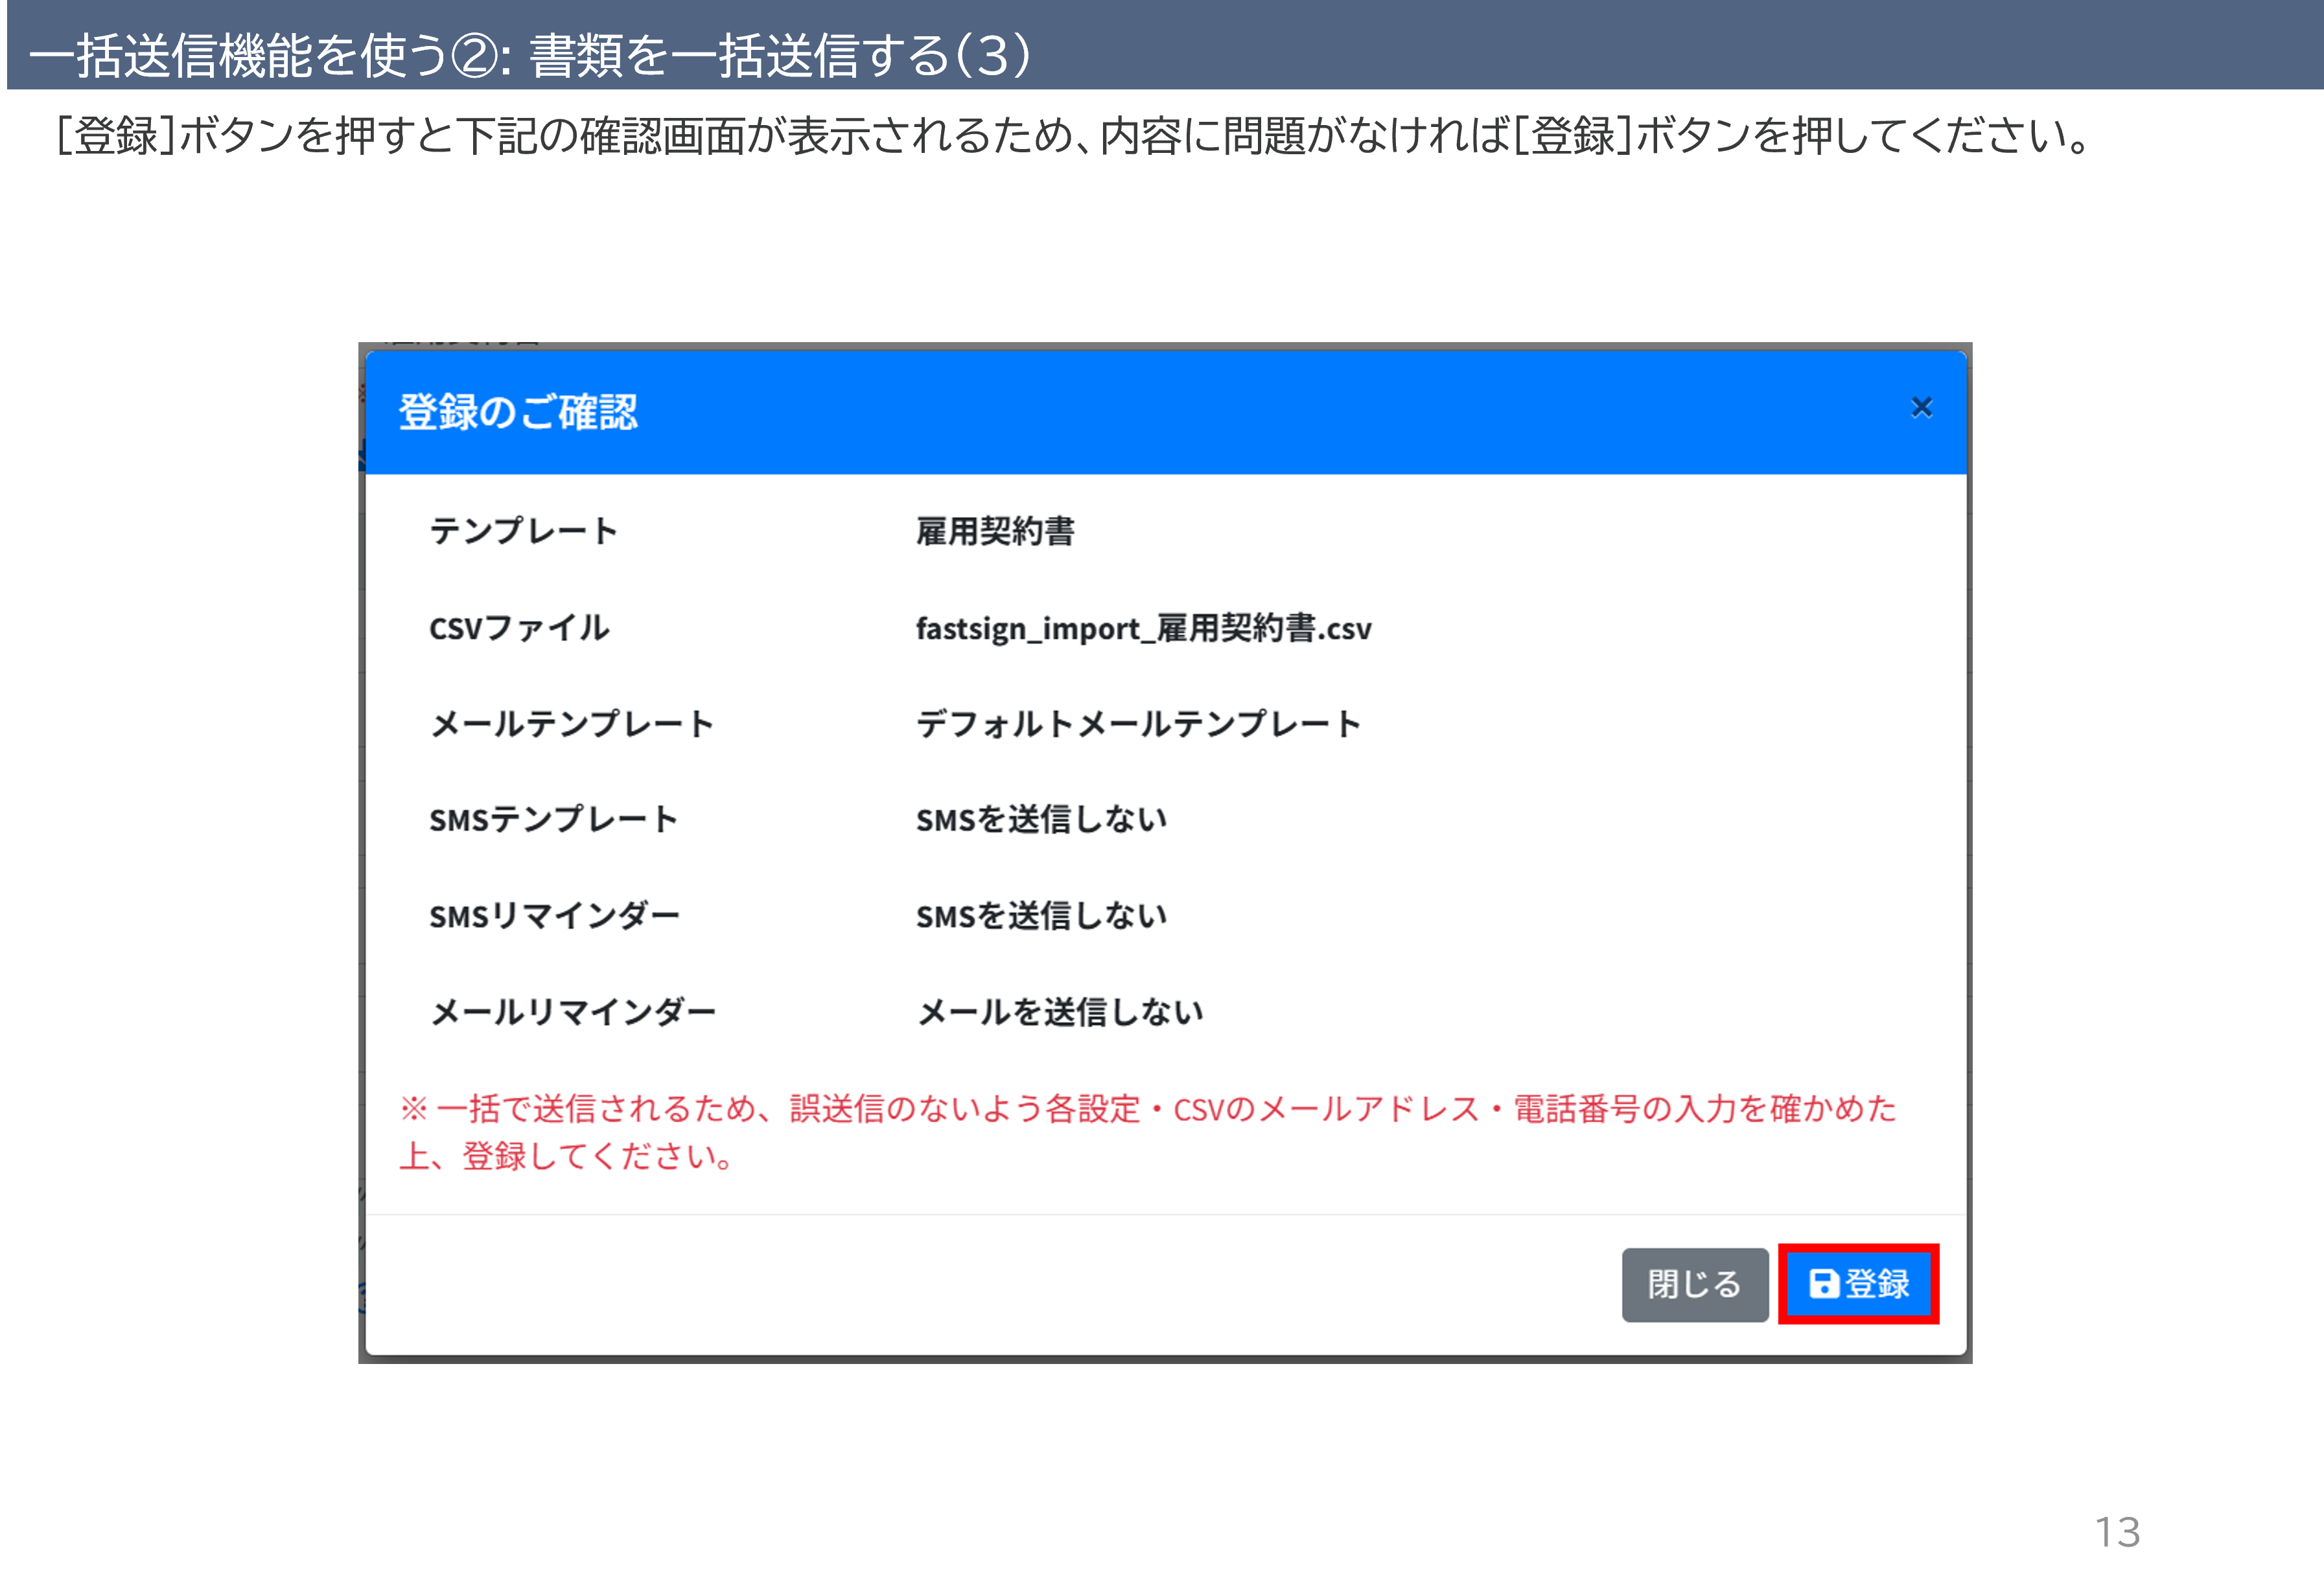Select the テンプレート row label
Screen dimensions: 2324x1572
[523, 531]
